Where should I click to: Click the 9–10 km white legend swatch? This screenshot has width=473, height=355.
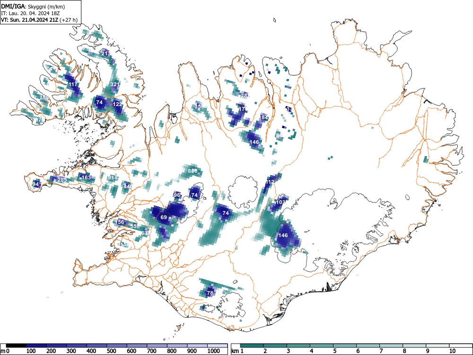click(x=438, y=346)
